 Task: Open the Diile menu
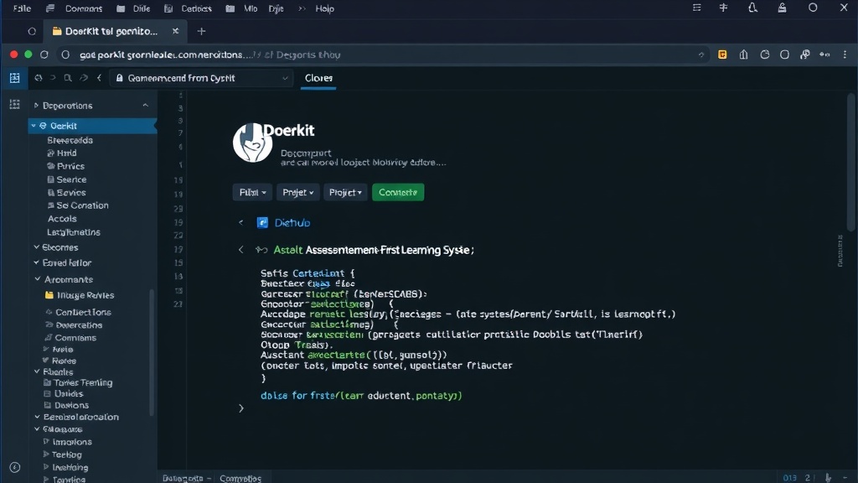point(141,8)
